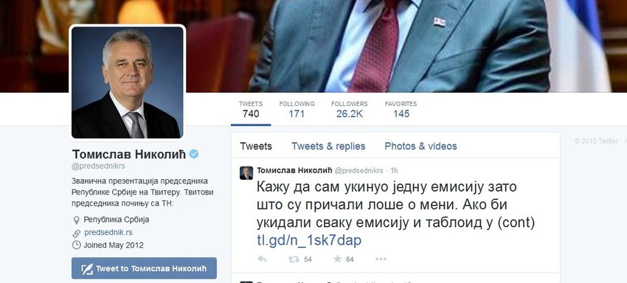Open the tl.gd/n_1sk7dap link in the tweet
Screen dimensions: 627x283
pyautogui.click(x=309, y=240)
